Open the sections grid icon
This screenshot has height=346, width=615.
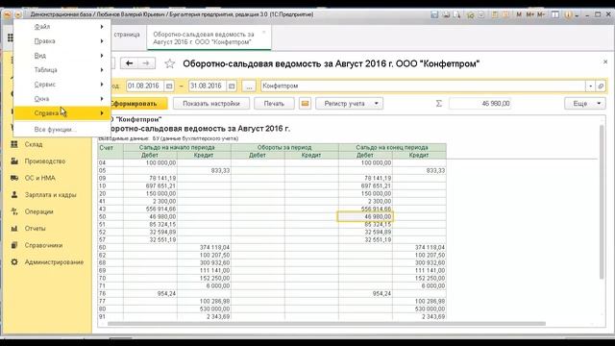11,37
